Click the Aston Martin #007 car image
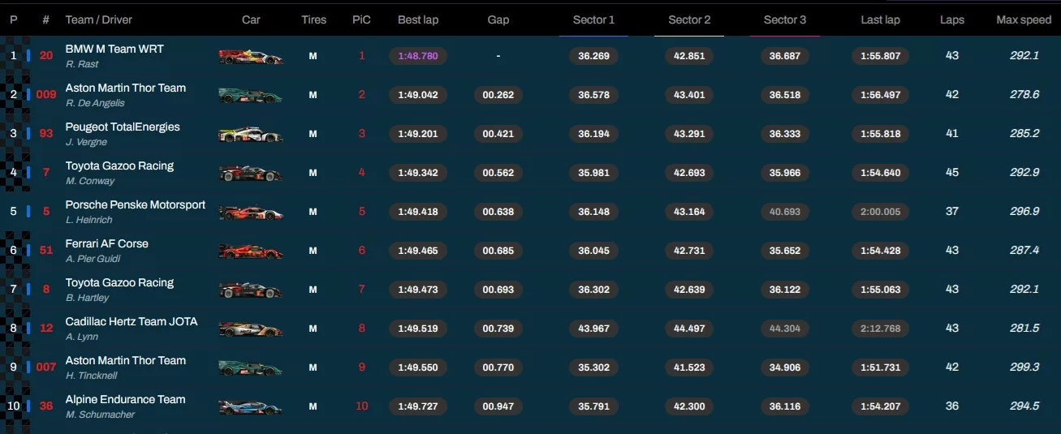The width and height of the screenshot is (1061, 434). coord(251,368)
